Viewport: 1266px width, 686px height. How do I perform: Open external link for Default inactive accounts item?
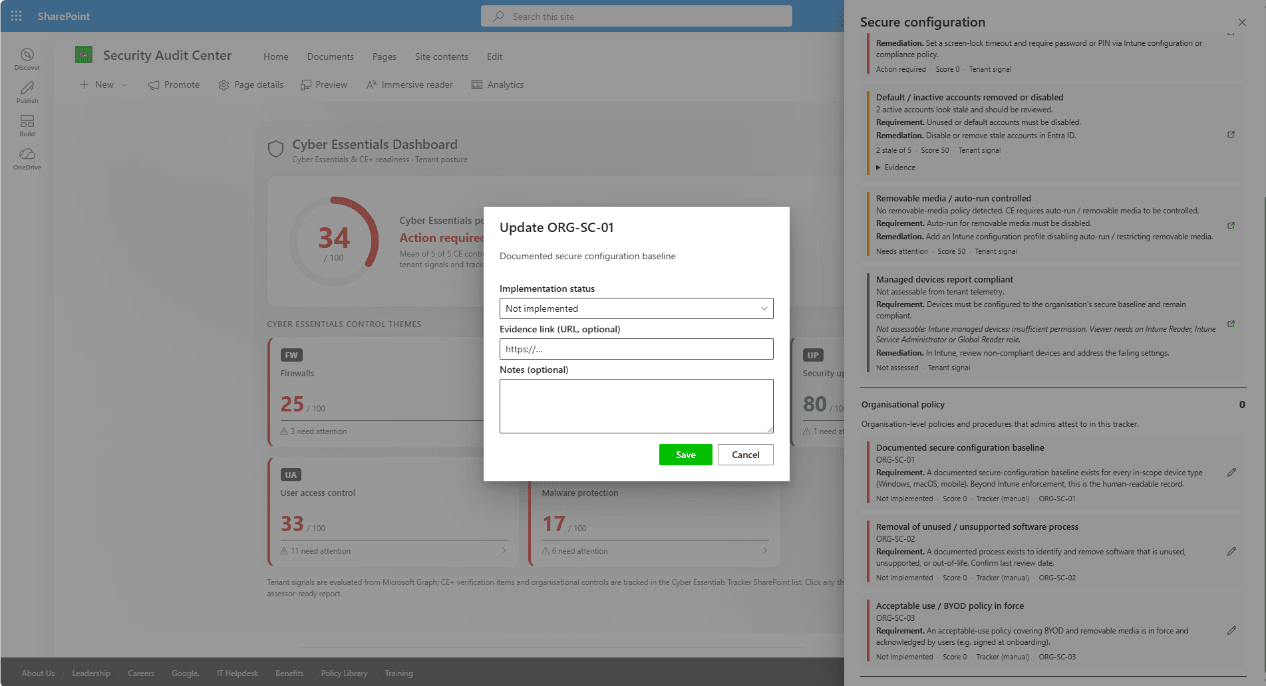pyautogui.click(x=1231, y=134)
